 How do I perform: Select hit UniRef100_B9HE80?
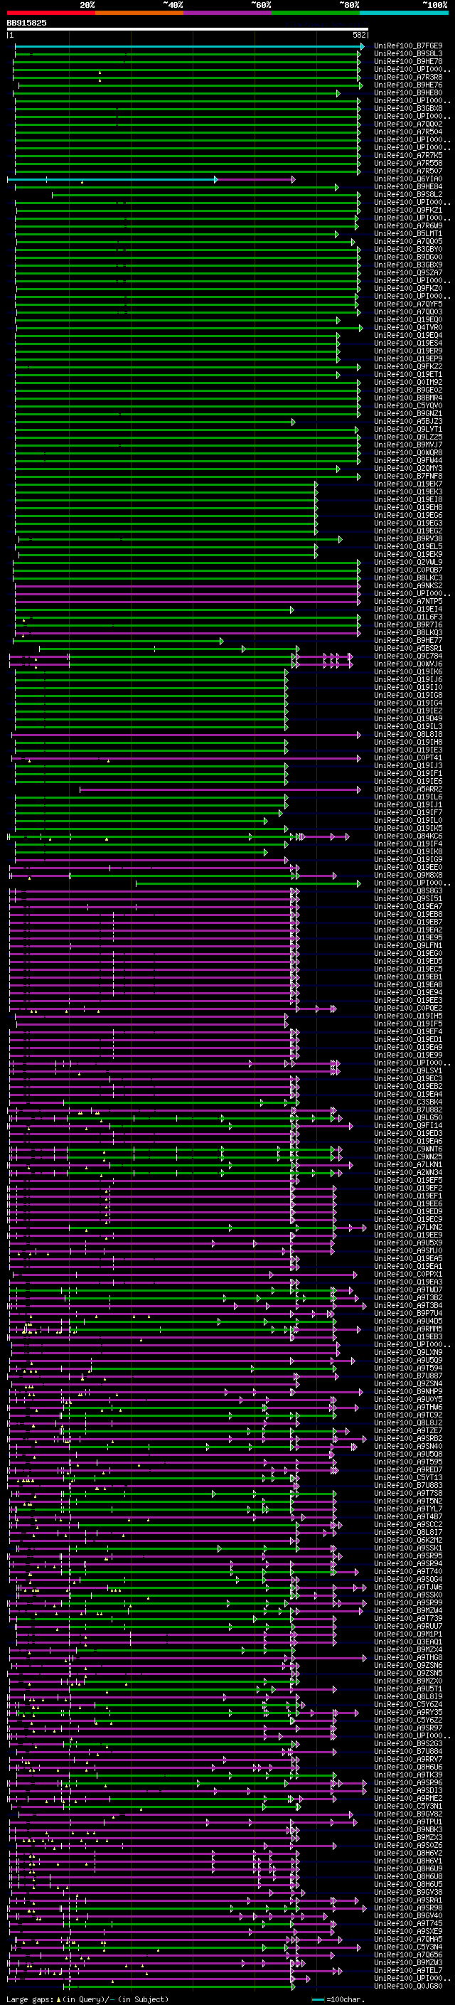point(408,92)
